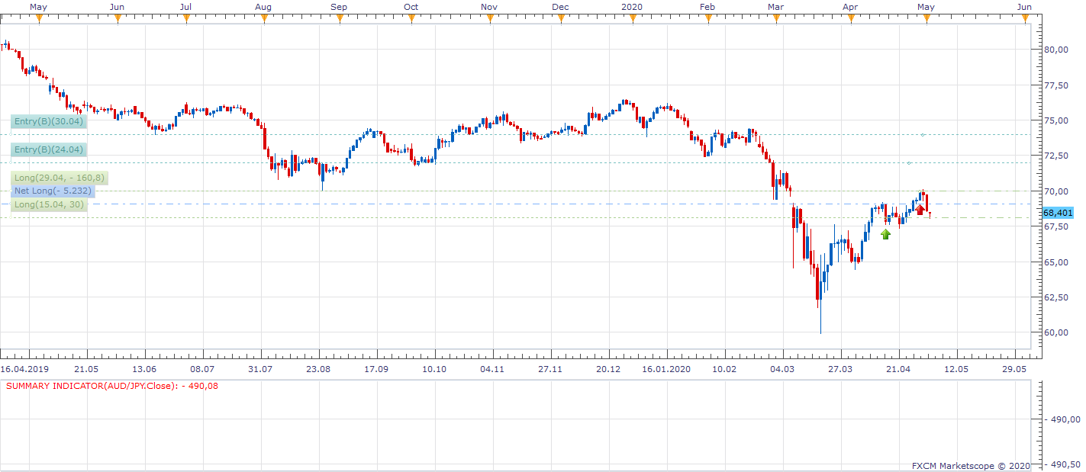Click the 04.11 date axis label
The image size is (1086, 472).
(x=492, y=369)
